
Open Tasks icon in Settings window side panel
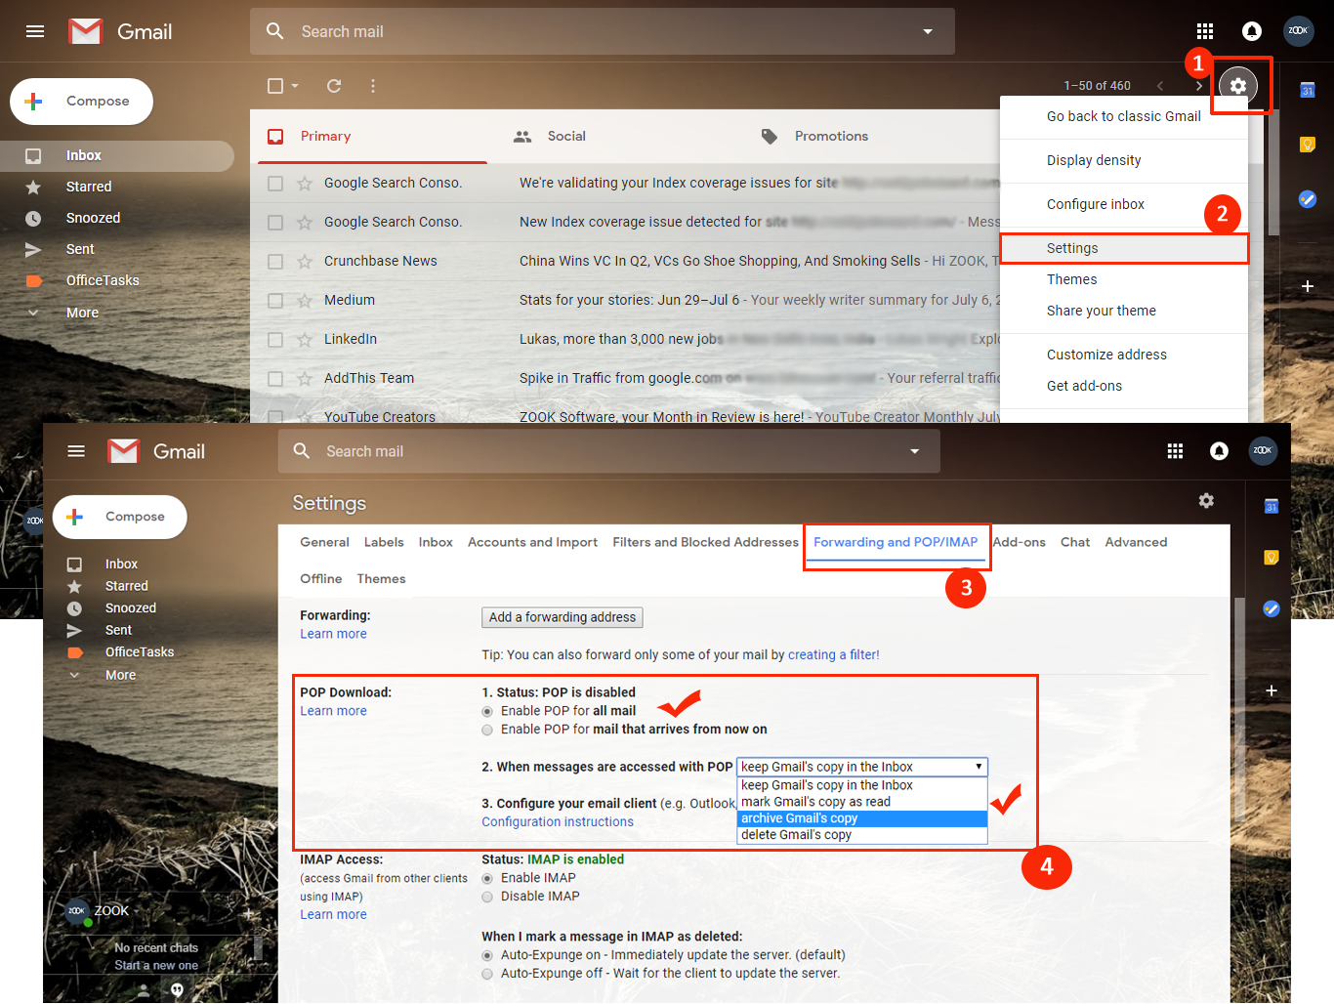pos(1271,608)
